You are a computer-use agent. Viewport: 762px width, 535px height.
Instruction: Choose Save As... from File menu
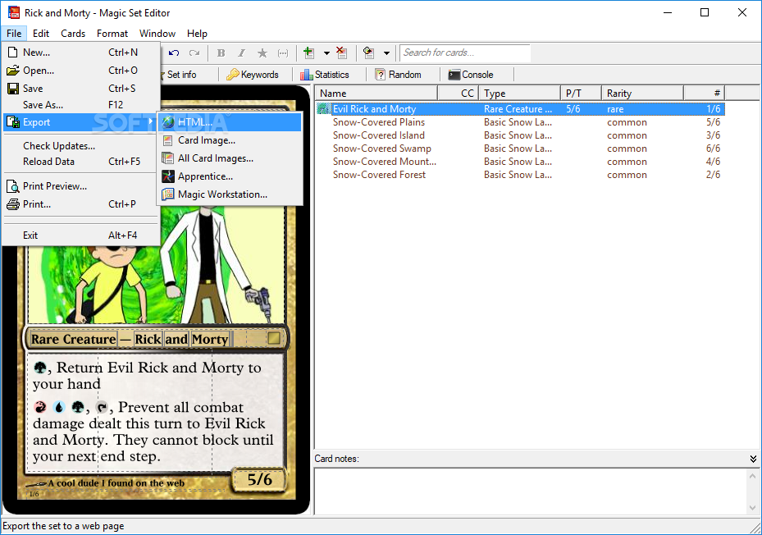(81, 104)
